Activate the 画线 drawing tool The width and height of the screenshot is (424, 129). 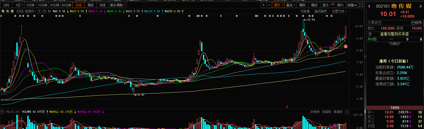314,5
